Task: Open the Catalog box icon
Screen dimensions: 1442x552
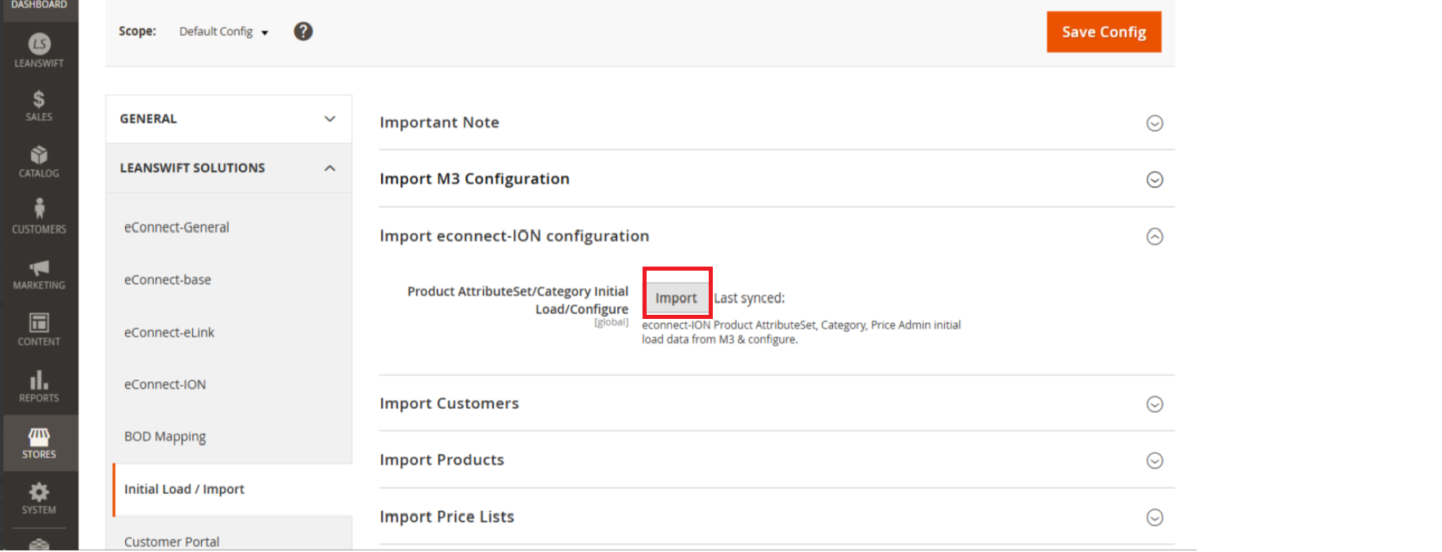Action: pyautogui.click(x=39, y=156)
